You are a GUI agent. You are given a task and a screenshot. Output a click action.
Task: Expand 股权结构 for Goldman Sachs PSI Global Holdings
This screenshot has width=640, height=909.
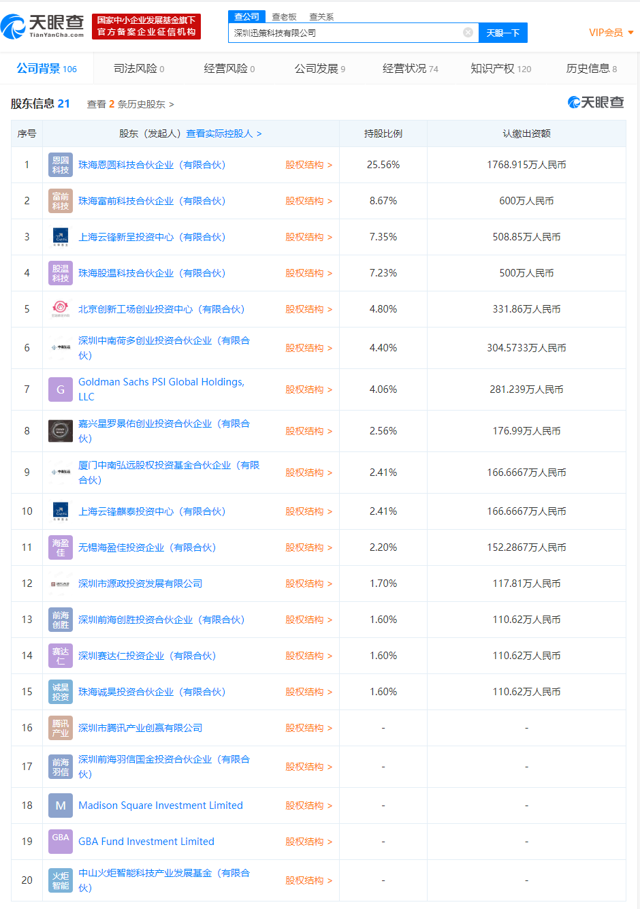point(308,389)
